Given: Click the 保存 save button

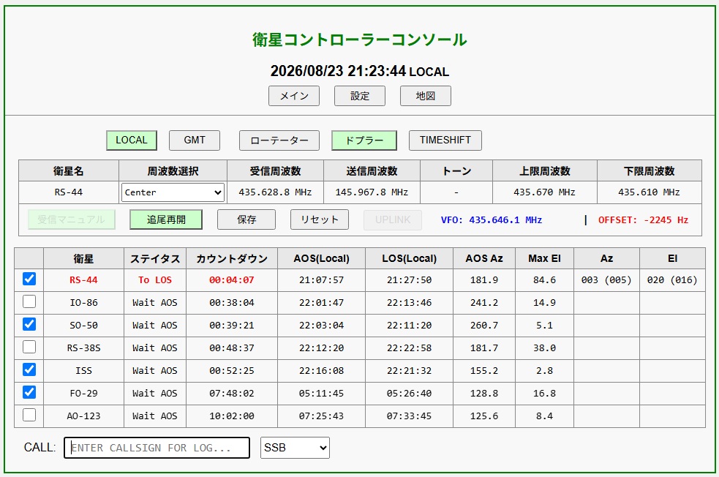Looking at the screenshot, I should tap(246, 219).
